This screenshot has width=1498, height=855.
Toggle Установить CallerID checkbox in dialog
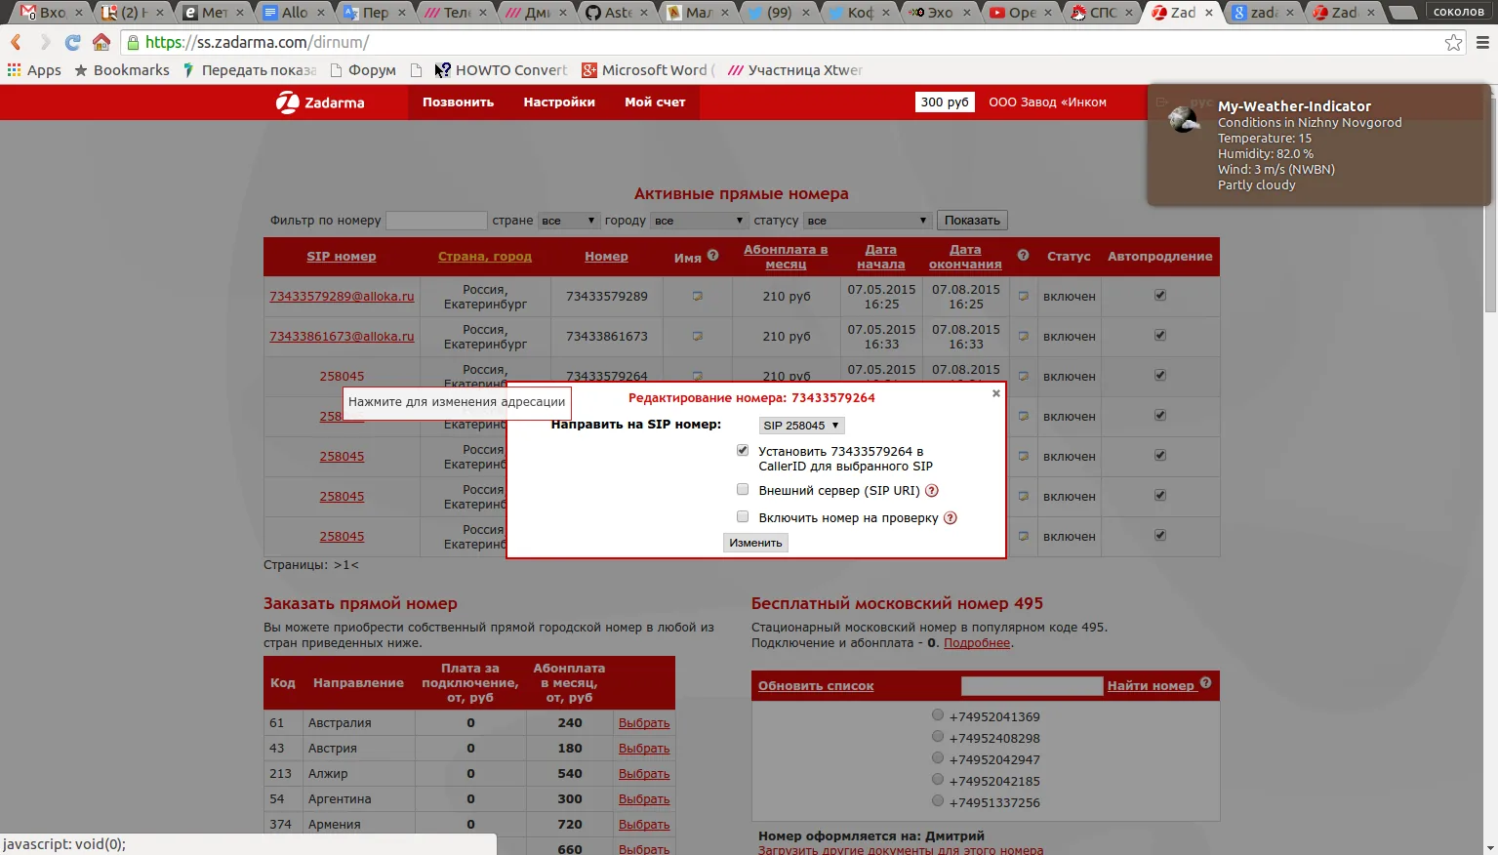point(743,451)
